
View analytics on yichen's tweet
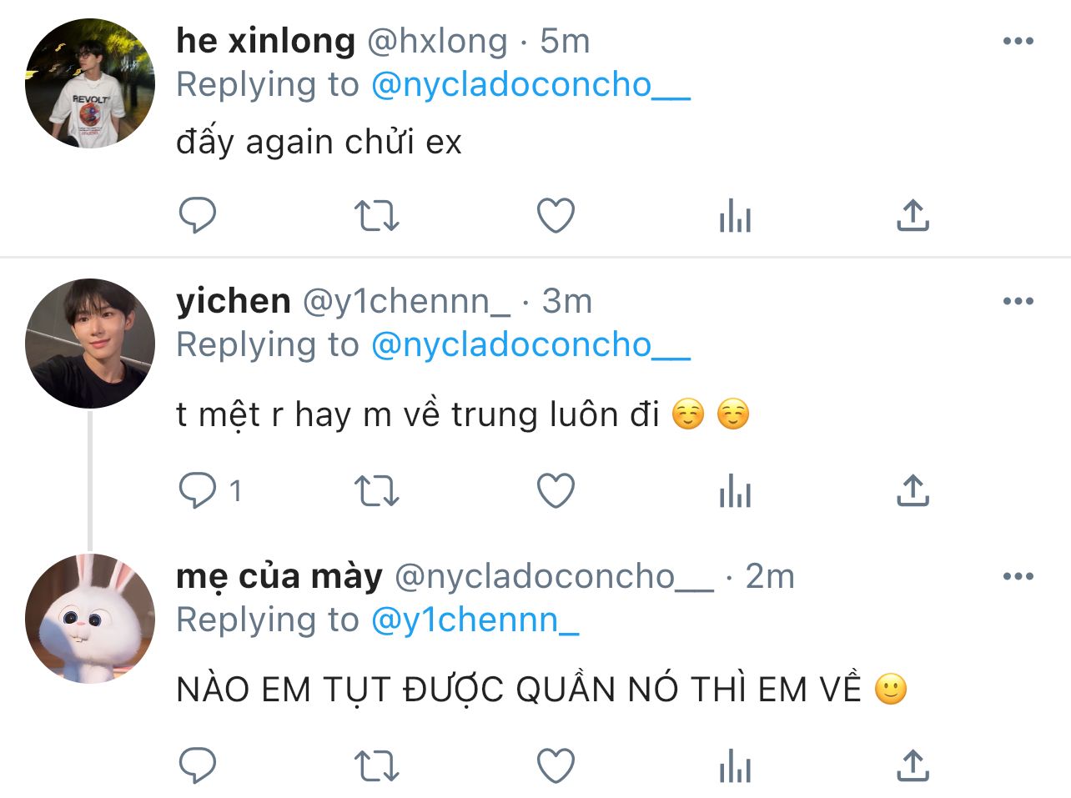[x=735, y=491]
